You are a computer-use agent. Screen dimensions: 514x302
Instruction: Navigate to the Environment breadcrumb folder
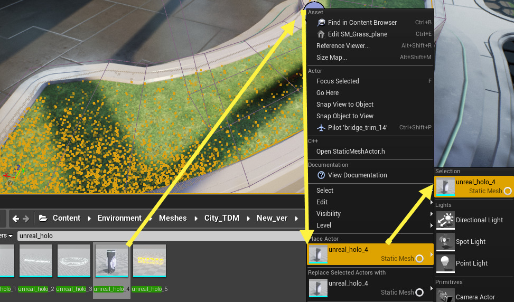pyautogui.click(x=119, y=218)
